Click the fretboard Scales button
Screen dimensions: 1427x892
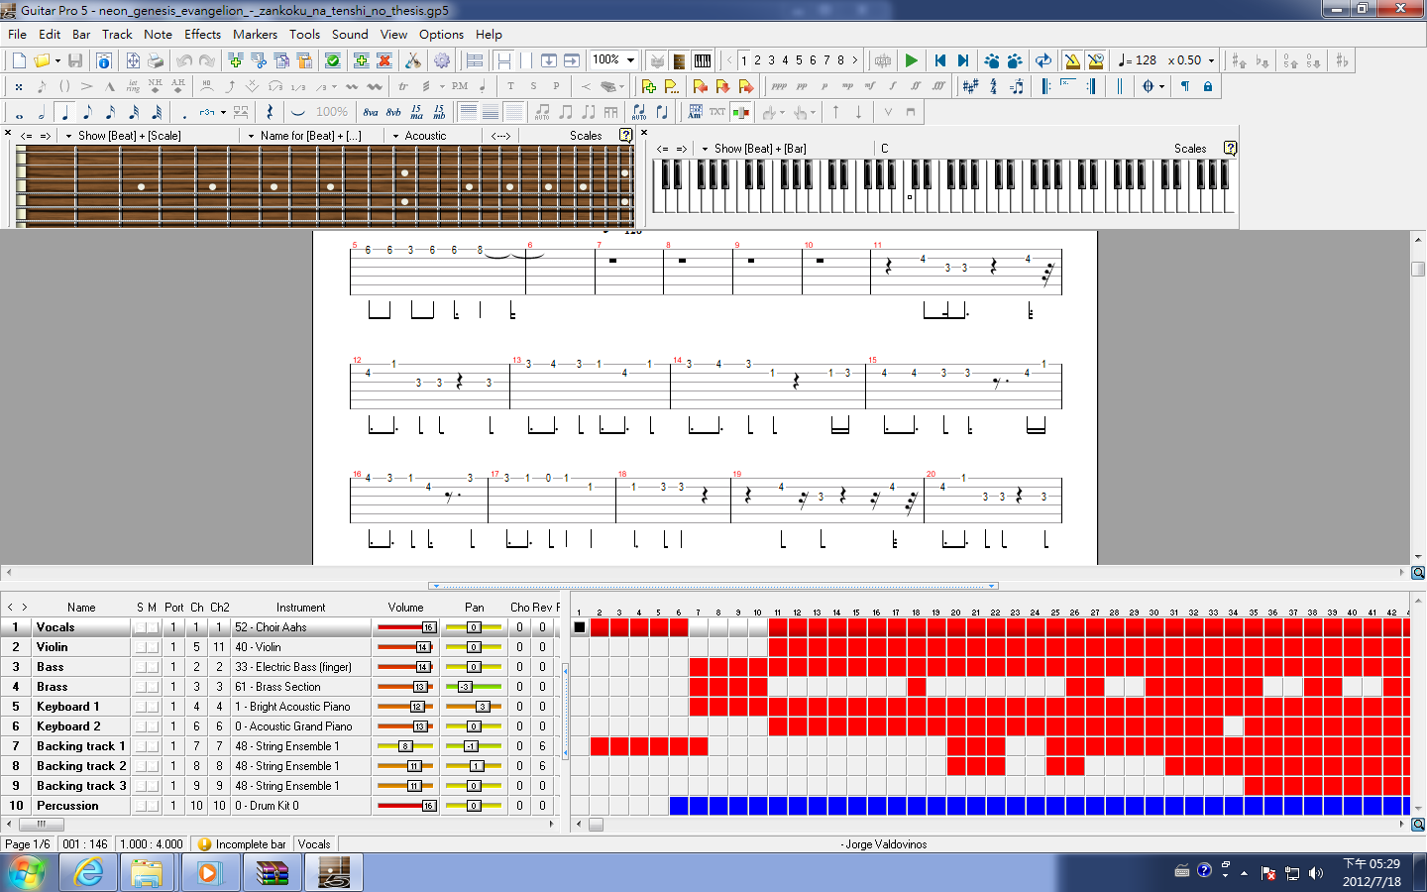[586, 136]
